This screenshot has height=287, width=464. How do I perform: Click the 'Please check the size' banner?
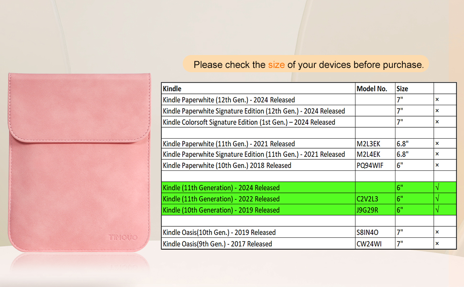(x=306, y=64)
